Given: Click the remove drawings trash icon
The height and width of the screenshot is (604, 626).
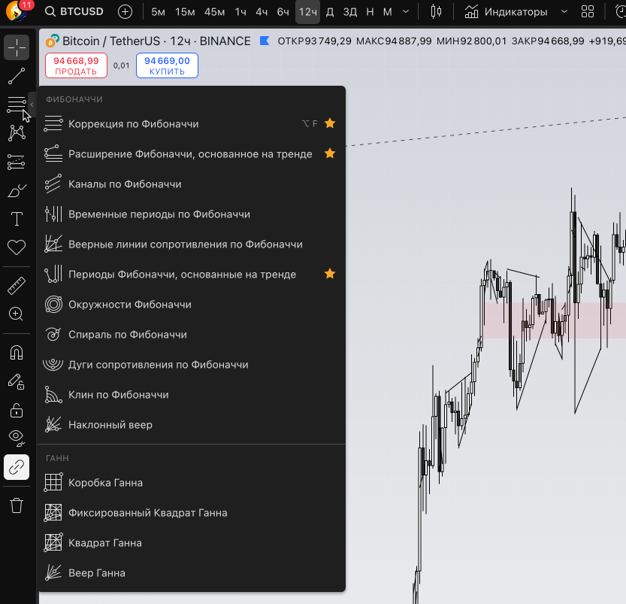Looking at the screenshot, I should (17, 505).
